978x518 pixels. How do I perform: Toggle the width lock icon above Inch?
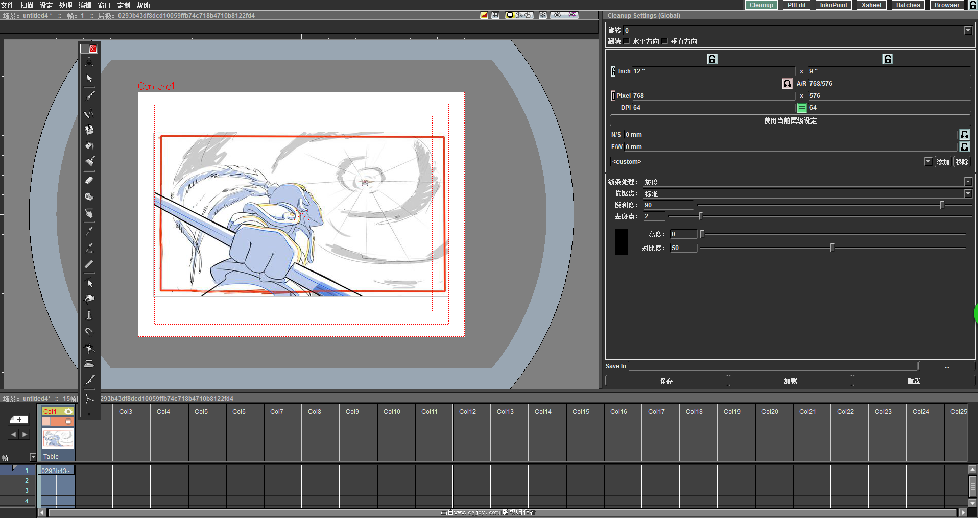(712, 59)
